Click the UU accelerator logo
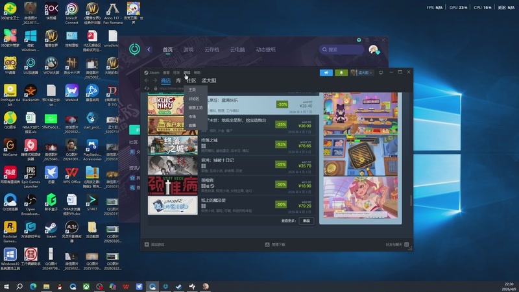 coord(134,49)
